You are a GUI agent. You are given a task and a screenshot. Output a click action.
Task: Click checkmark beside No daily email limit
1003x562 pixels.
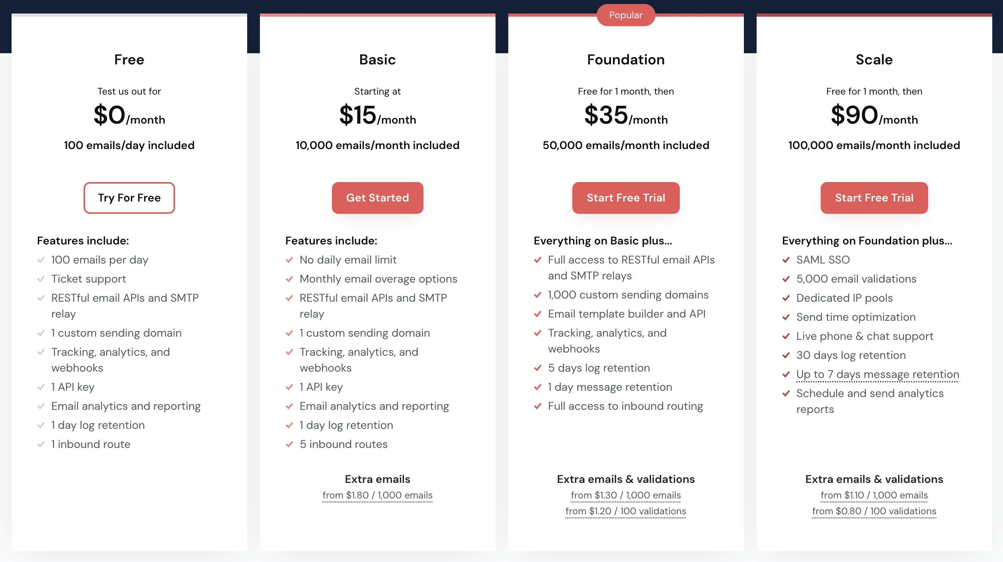click(x=289, y=260)
